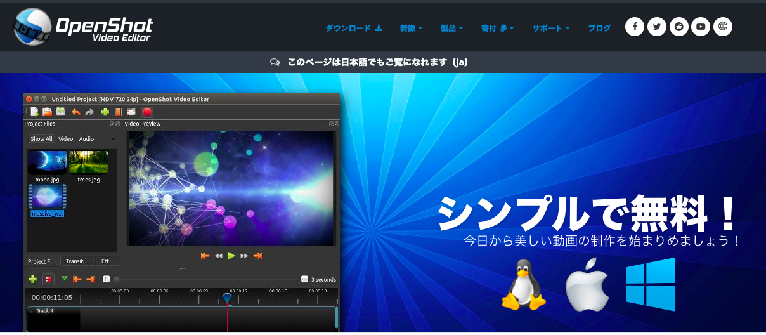Expand the more filters arrow beside Audio
This screenshot has height=335, width=766.
pos(114,138)
